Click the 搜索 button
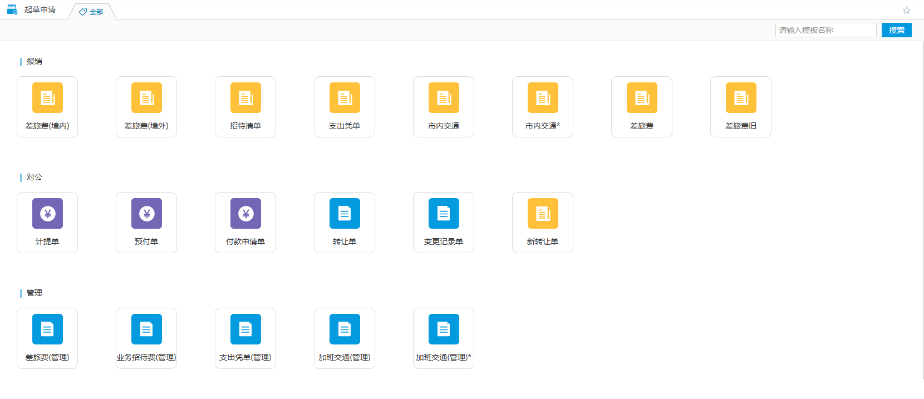924x399 pixels. [x=896, y=30]
